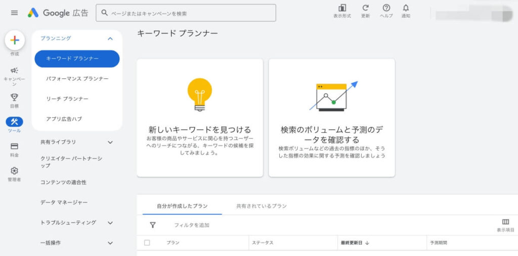
Task: Select キーワード プランナー menu item
Action: 77,59
